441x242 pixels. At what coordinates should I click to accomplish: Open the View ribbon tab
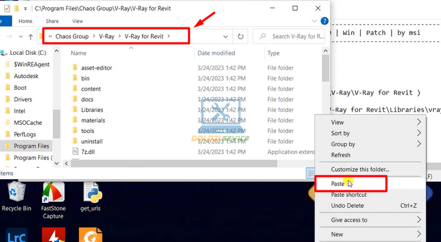(77, 21)
